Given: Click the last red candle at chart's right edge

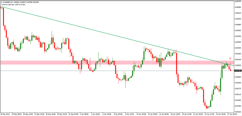Looking at the screenshot, I should (230, 69).
